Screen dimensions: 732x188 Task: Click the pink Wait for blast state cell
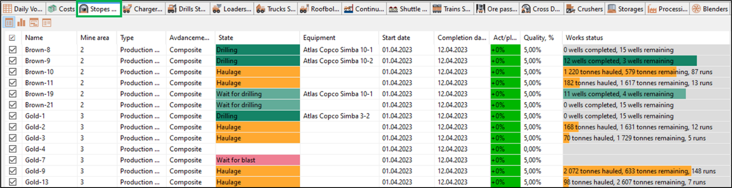(258, 160)
